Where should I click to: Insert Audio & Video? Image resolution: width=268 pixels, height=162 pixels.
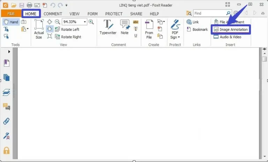coord(228,37)
